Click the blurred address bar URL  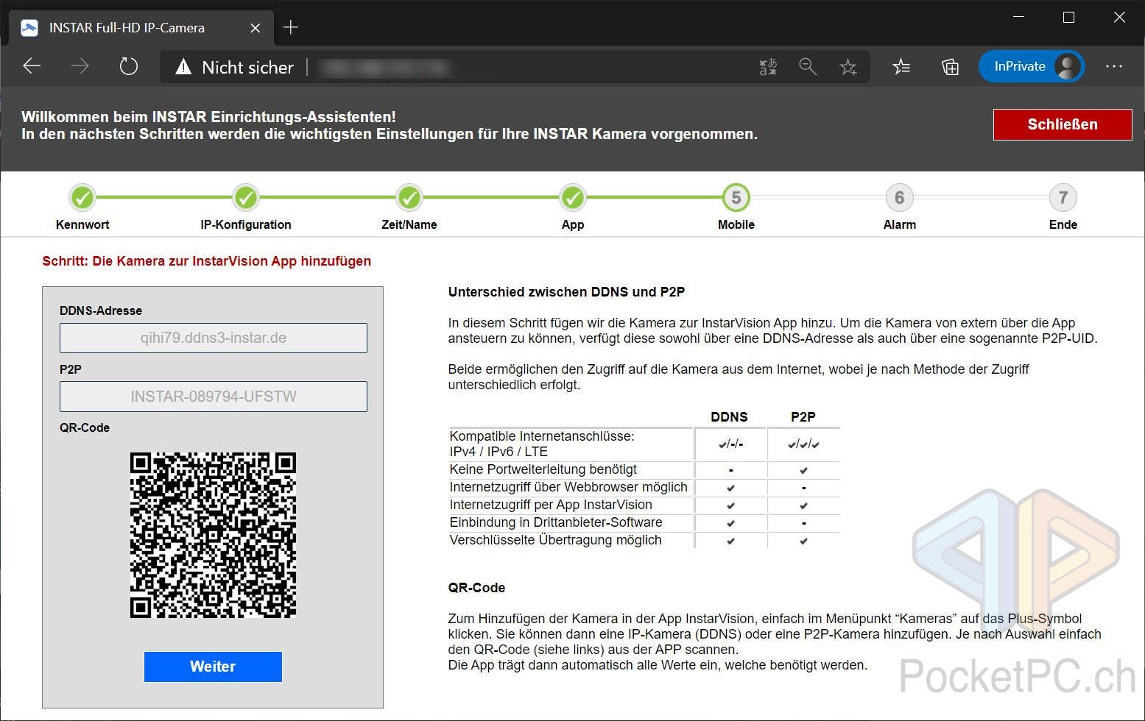384,68
